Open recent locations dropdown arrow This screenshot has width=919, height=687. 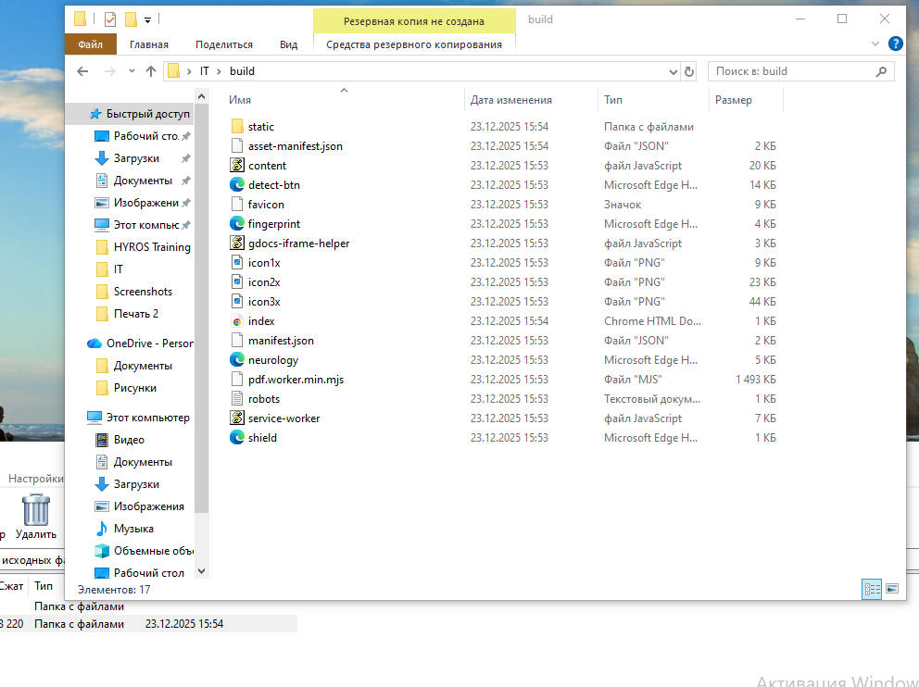click(132, 71)
